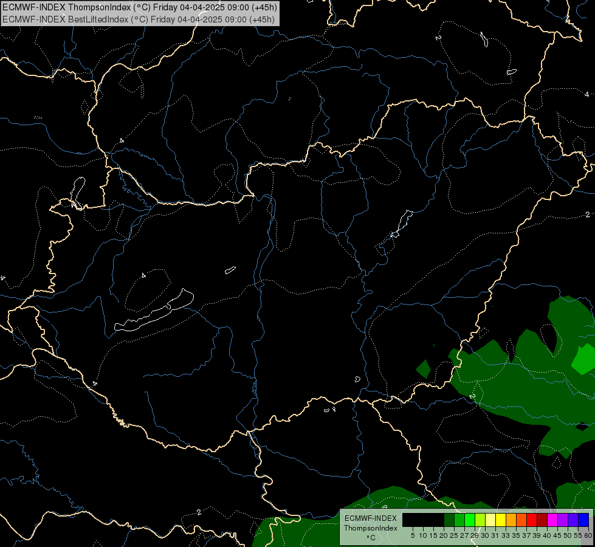Image resolution: width=595 pixels, height=547 pixels.
Task: Click the bright green patch at east edge
Action: point(583,359)
